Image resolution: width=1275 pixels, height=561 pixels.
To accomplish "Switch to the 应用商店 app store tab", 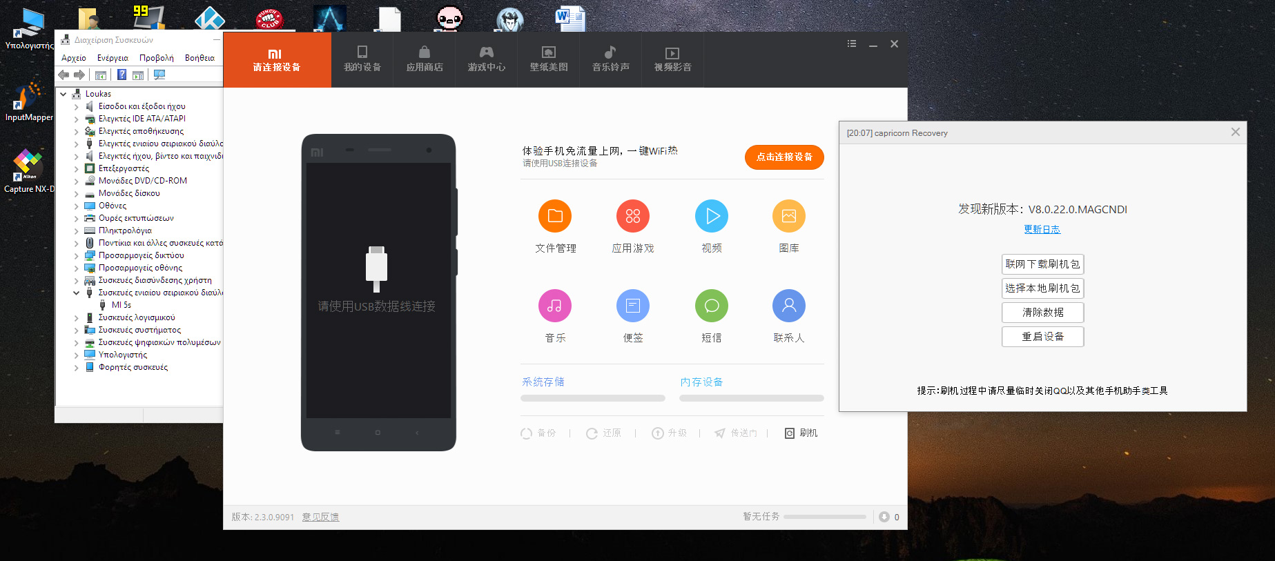I will 424,59.
